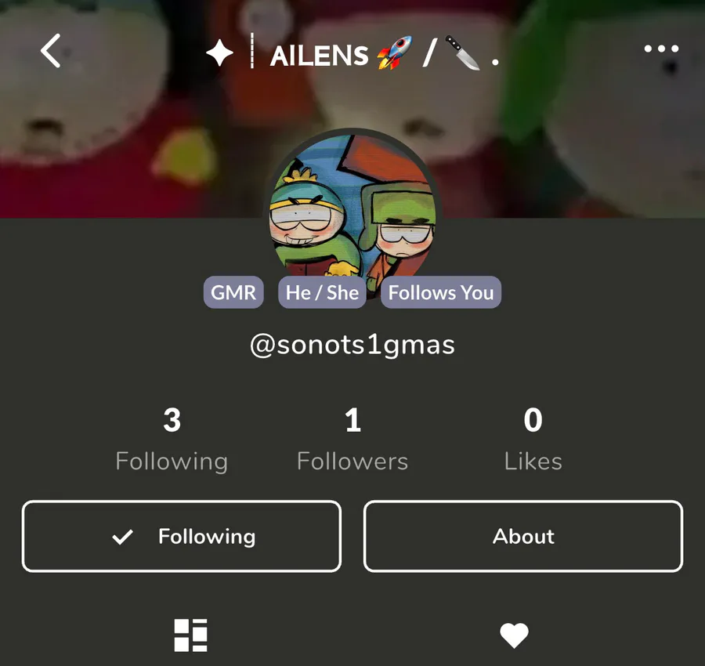Tap the Follows You badge
Screen dimensions: 705x666
[441, 292]
